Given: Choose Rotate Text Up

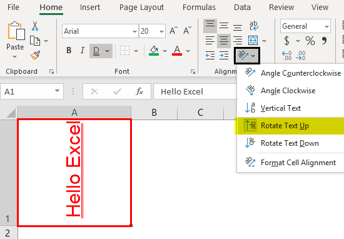Looking at the screenshot, I should 290,126.
